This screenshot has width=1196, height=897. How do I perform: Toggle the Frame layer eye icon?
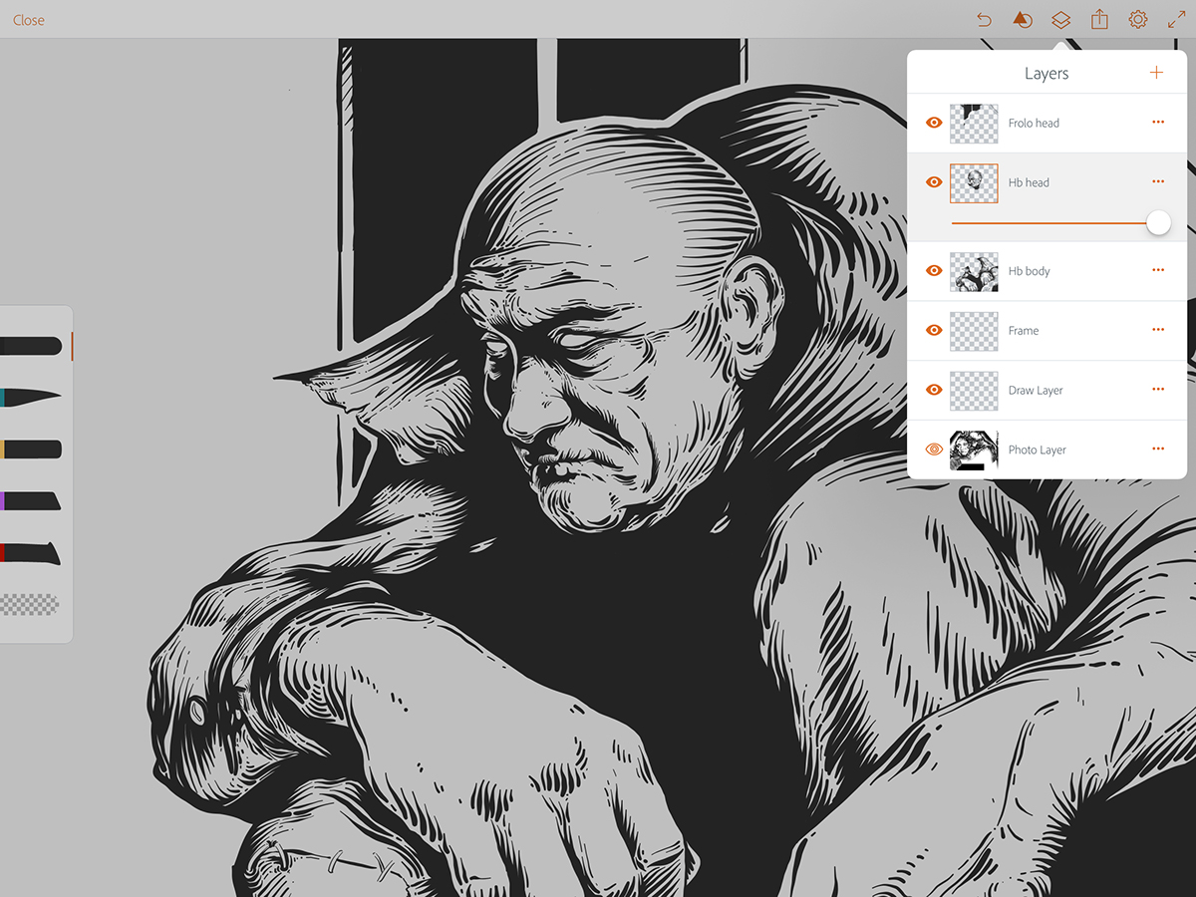point(934,330)
